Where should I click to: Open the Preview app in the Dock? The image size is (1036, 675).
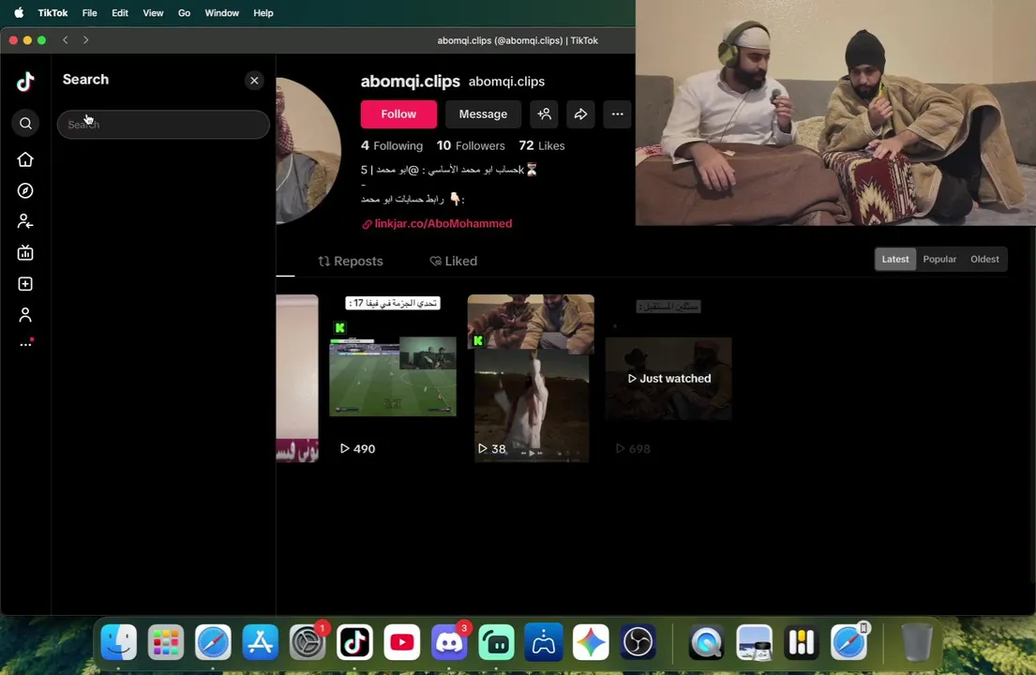coord(754,642)
